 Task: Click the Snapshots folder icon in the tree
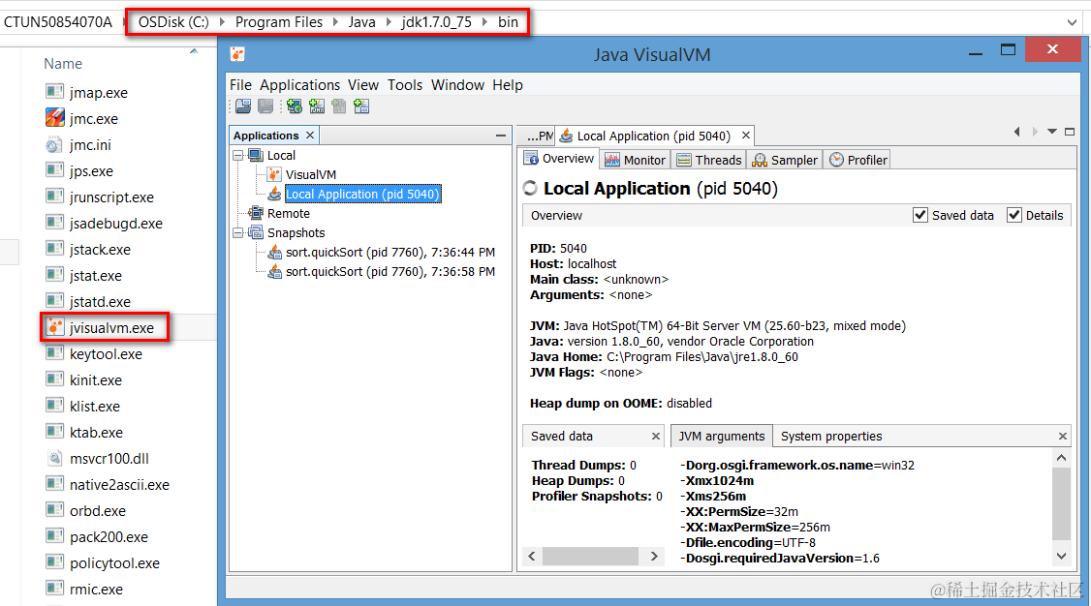coord(256,232)
